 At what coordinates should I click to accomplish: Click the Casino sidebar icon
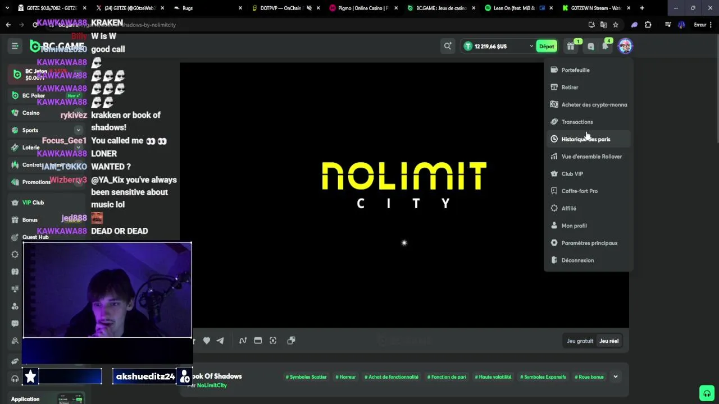coord(15,113)
